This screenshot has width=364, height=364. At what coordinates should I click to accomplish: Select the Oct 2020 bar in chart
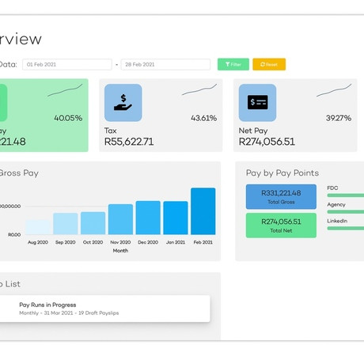point(93,223)
